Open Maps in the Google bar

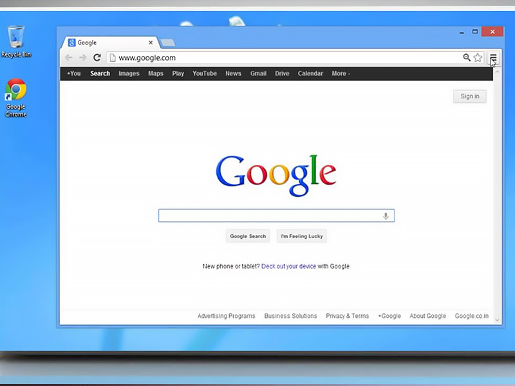pyautogui.click(x=156, y=73)
